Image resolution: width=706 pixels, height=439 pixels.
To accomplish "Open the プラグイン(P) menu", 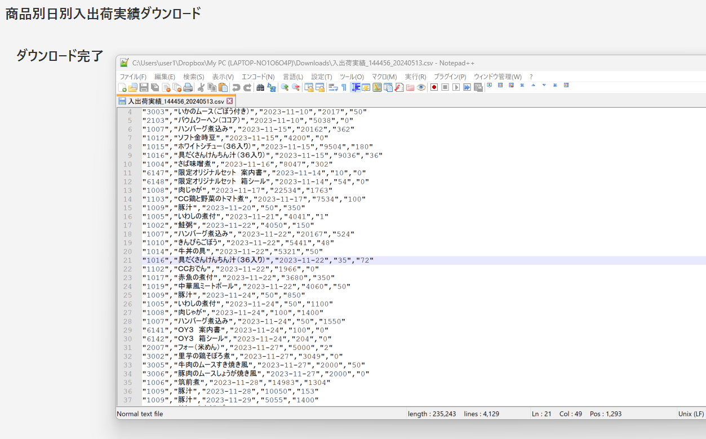I will pos(450,77).
